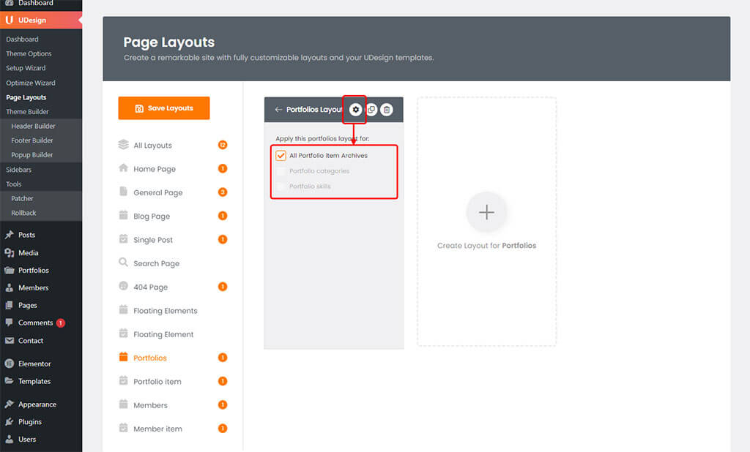
Task: Choose the Single Post layout category
Action: tap(153, 240)
